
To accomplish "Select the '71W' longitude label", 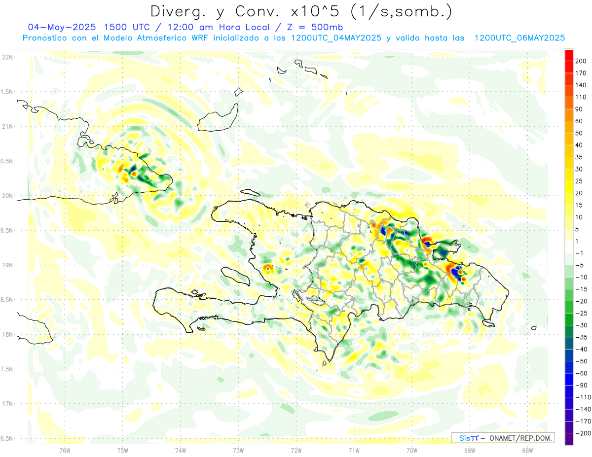I will click(354, 450).
